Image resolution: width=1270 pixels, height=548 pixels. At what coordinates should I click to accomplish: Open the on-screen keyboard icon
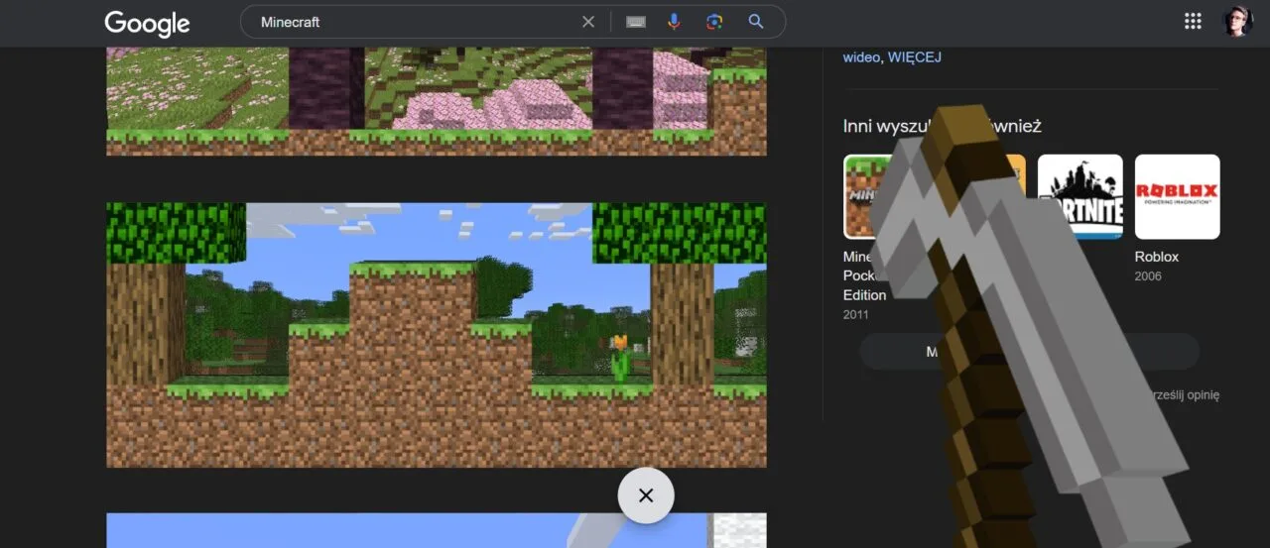[636, 22]
